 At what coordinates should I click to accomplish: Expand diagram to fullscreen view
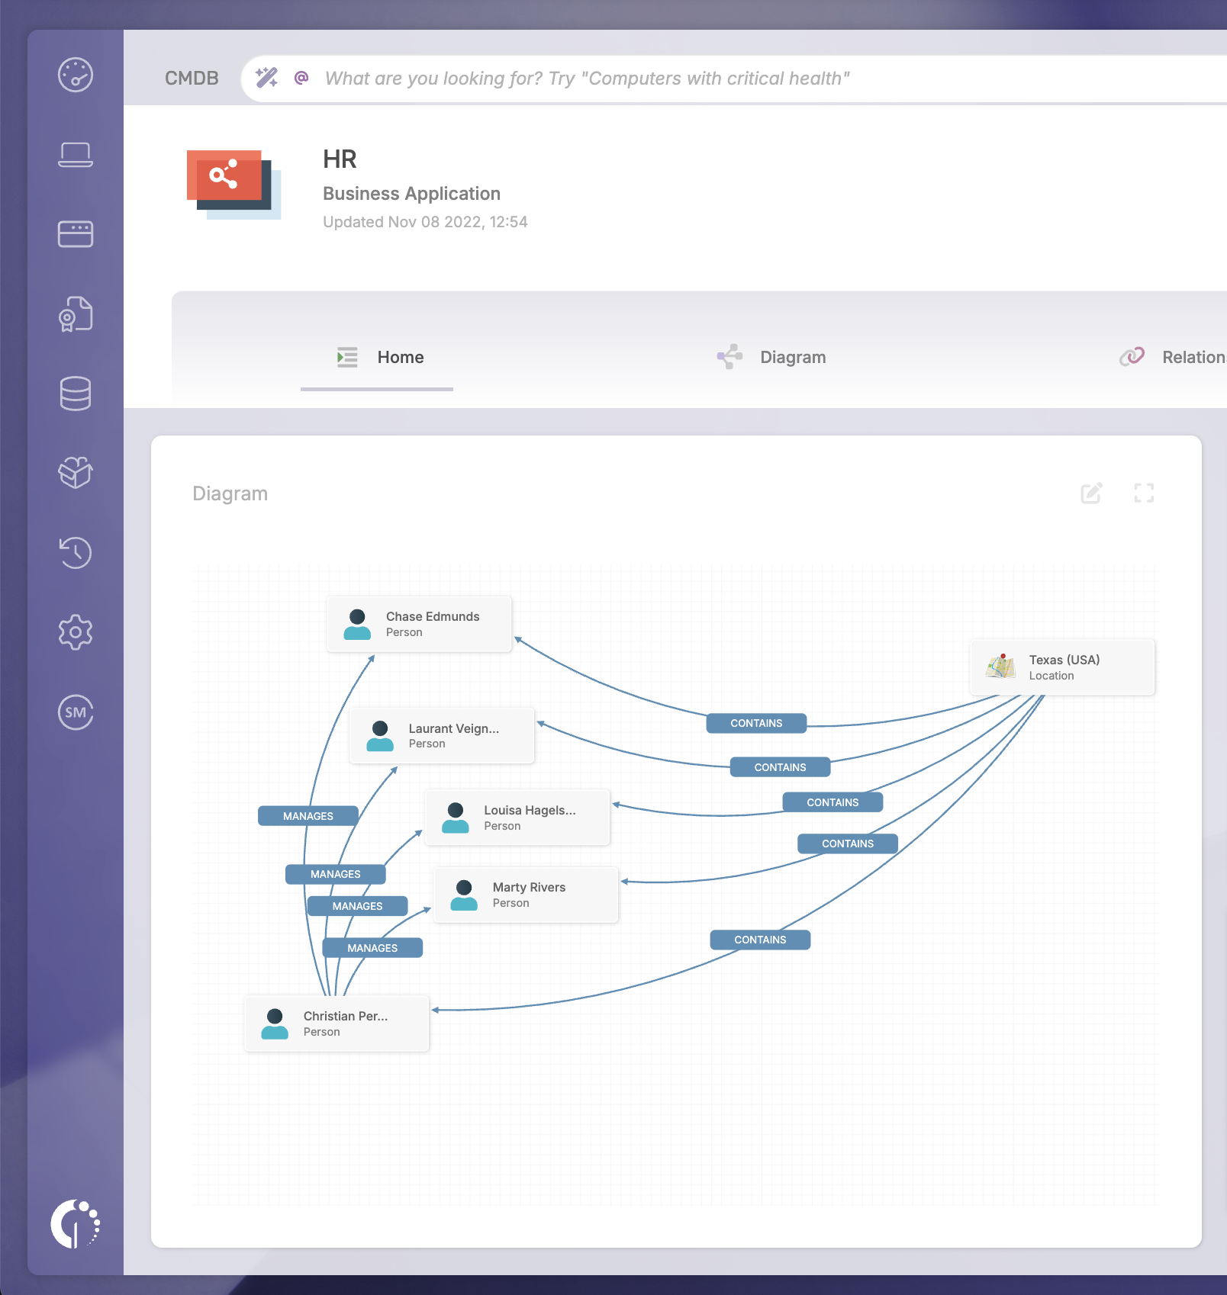pos(1143,493)
